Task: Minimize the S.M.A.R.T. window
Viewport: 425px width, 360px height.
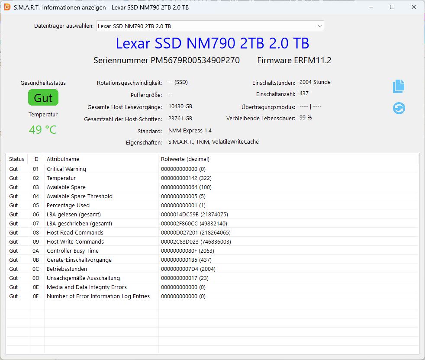Action: pos(371,7)
